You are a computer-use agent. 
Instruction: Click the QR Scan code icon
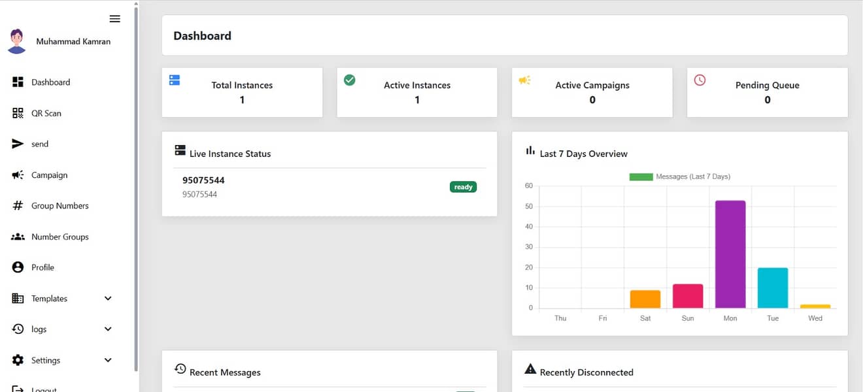tap(18, 113)
